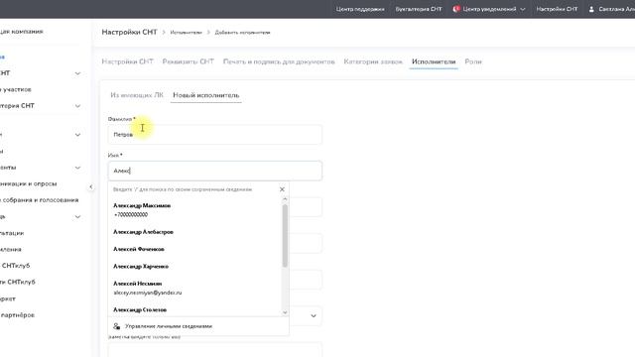Click the Светлана user name in the header
635x357 pixels.
pyautogui.click(x=617, y=9)
